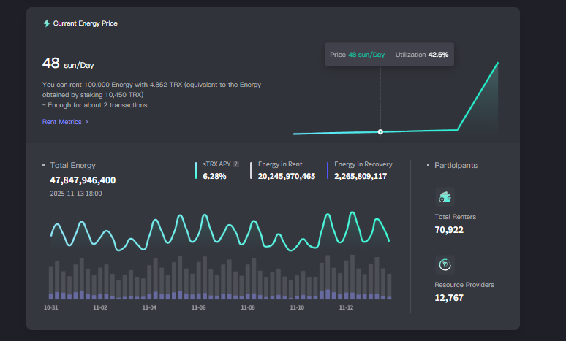Click the sTRX APY help question icon
566x341 pixels.
click(235, 164)
